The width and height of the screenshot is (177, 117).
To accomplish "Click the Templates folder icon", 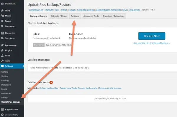I will pos(2,38).
